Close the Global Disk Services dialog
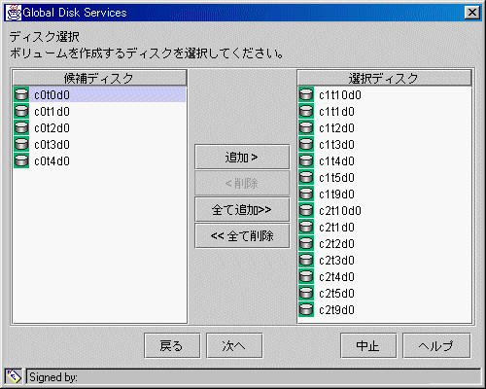 472,13
